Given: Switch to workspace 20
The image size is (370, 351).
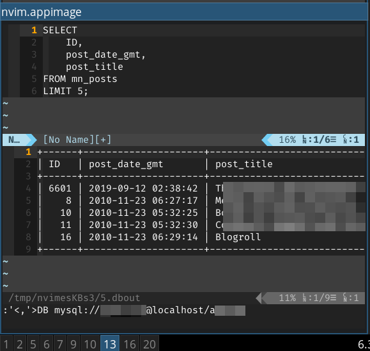Looking at the screenshot, I should point(150,344).
